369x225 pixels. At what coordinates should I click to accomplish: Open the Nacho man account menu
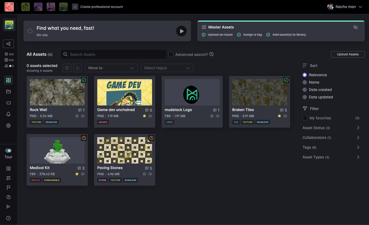[345, 7]
